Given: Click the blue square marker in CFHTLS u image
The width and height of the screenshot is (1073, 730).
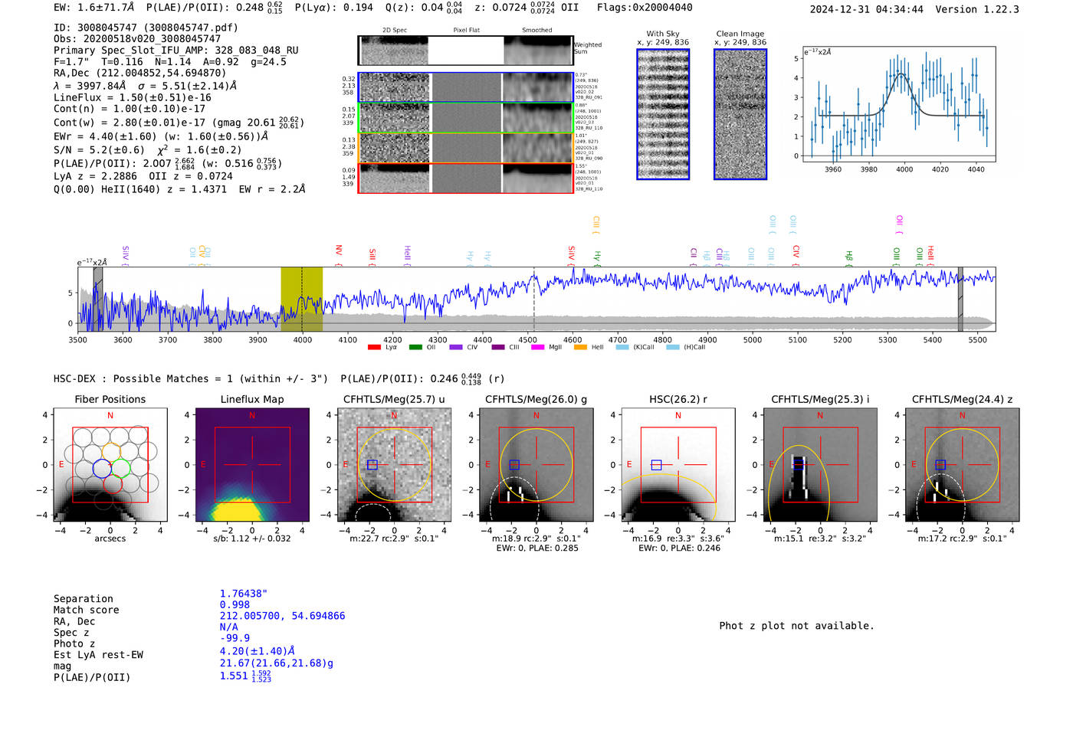Looking at the screenshot, I should coord(372,465).
